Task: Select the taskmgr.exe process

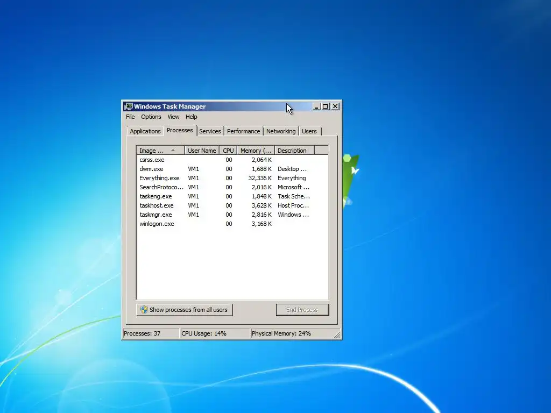Action: tap(232, 215)
